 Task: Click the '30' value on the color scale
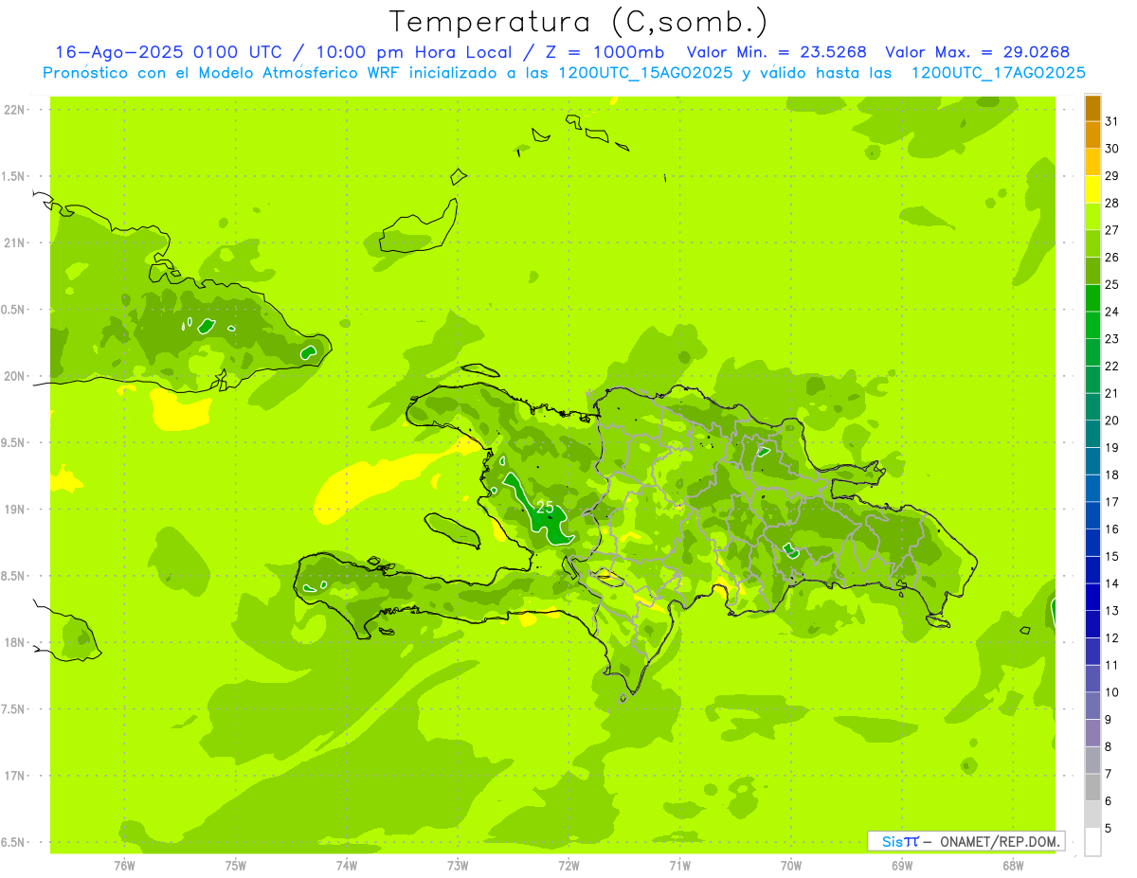point(1112,149)
